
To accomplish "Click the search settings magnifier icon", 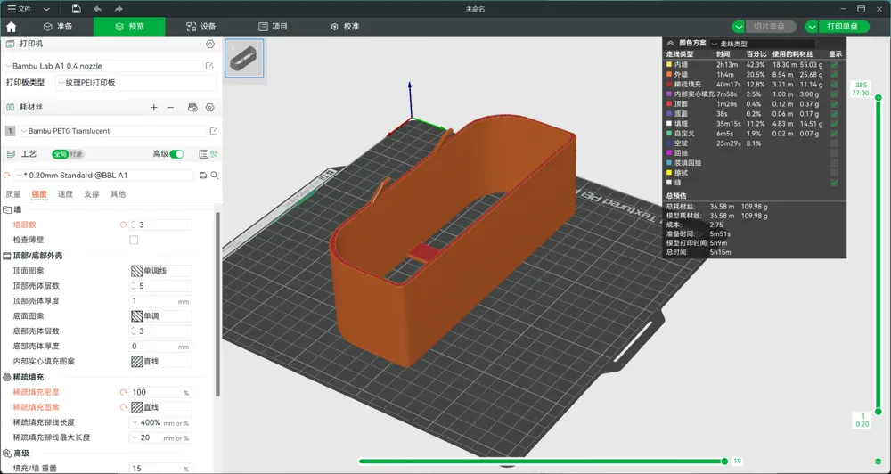I will tap(215, 176).
